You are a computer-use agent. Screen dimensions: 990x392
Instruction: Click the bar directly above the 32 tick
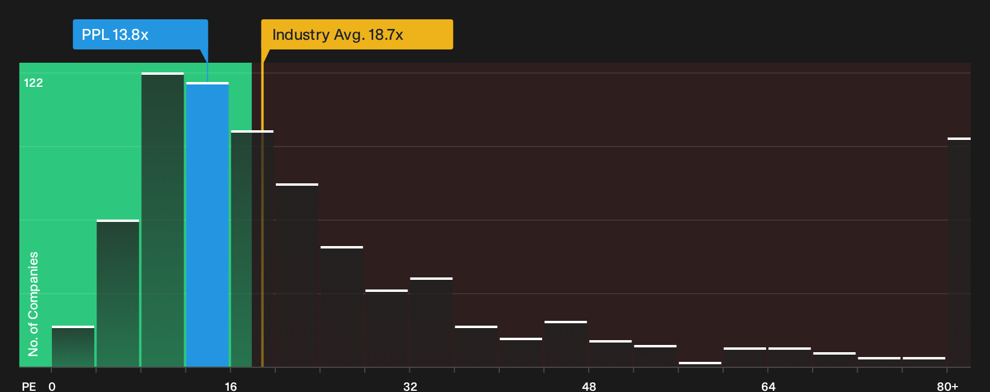(431, 322)
